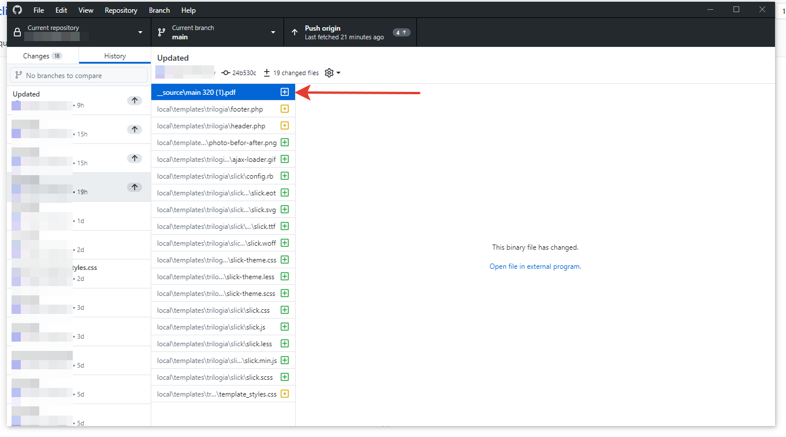786x437 pixels.
Task: Select header.php in changed files
Action: [x=223, y=125]
